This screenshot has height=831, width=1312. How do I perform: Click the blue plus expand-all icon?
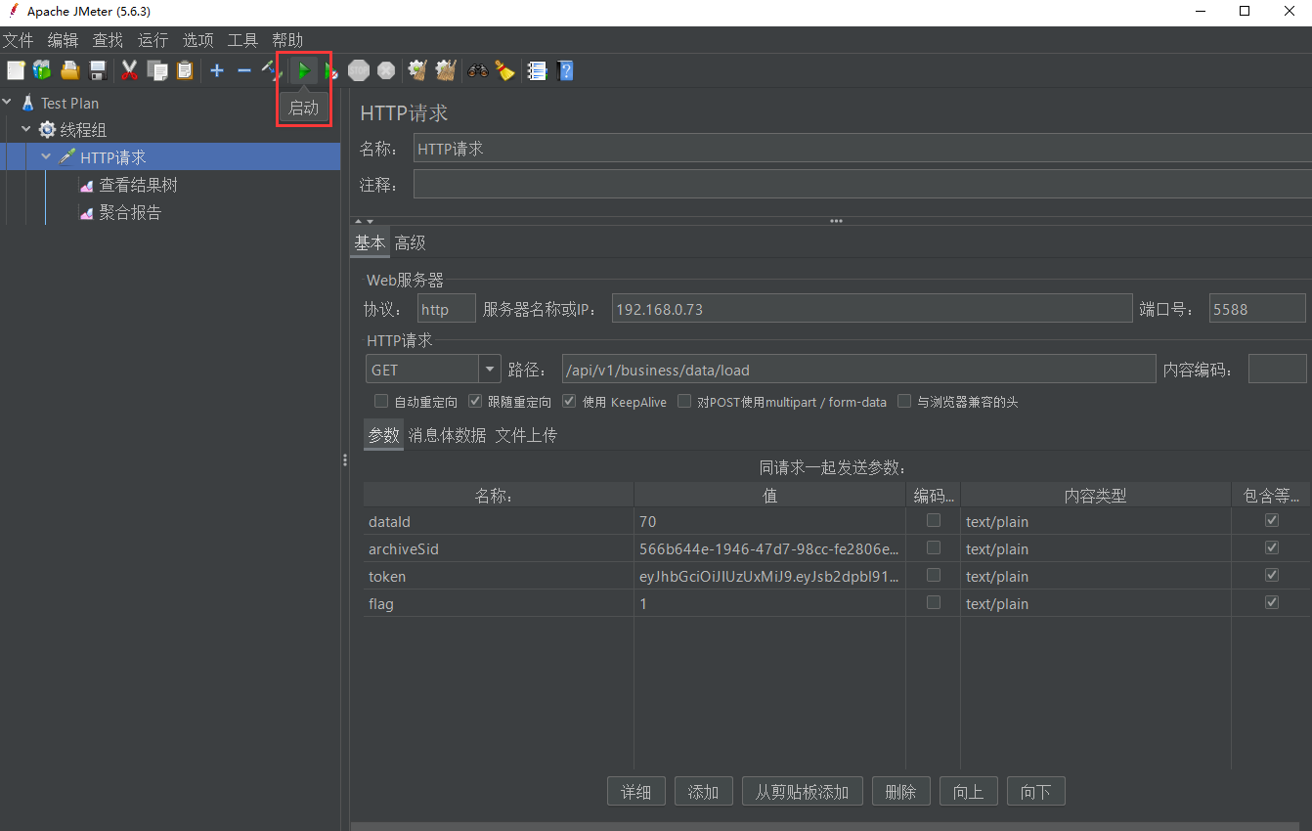pyautogui.click(x=217, y=70)
